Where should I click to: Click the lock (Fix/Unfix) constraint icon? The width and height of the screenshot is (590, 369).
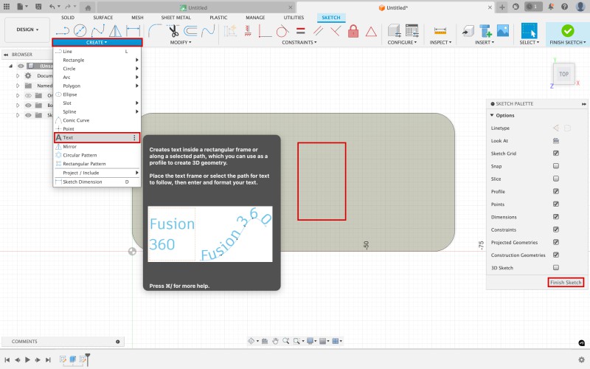(353, 31)
